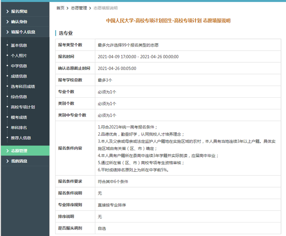The height and width of the screenshot is (236, 286).
Task: Open 推荐人信息 sidebar item
Action: coord(21,138)
